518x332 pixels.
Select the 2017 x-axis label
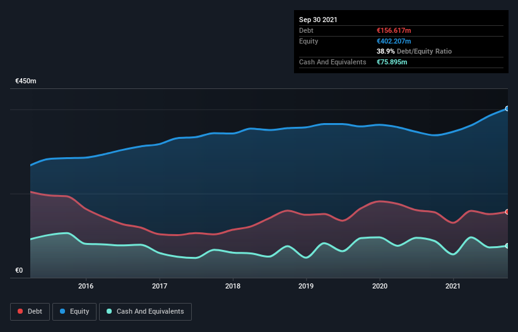pyautogui.click(x=160, y=286)
